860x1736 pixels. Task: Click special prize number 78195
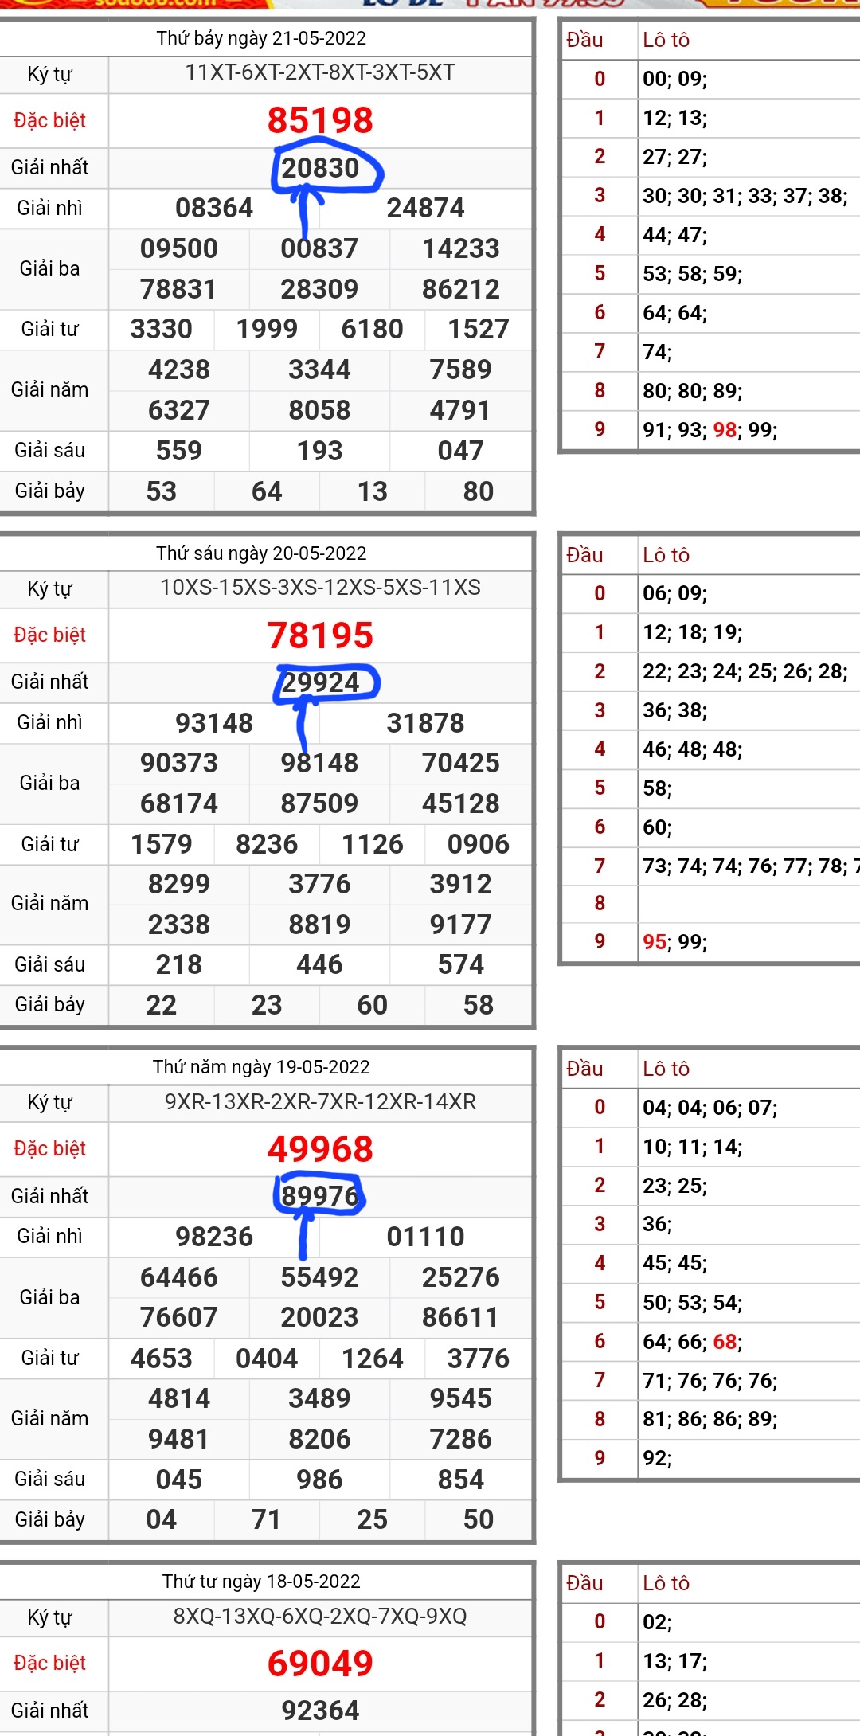pyautogui.click(x=320, y=635)
